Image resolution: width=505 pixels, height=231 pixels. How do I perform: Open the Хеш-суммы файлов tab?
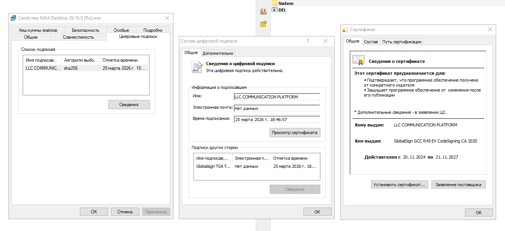click(x=38, y=30)
